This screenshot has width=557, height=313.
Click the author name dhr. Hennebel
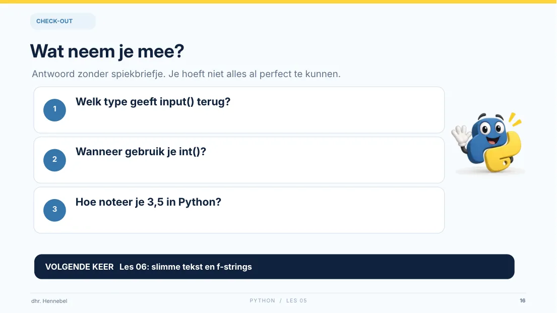tap(49, 301)
